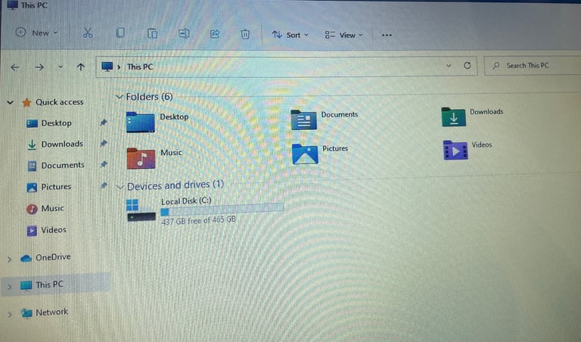The image size is (581, 342).
Task: Click pin icon next to sidebar Downloads
Action: pyautogui.click(x=104, y=143)
